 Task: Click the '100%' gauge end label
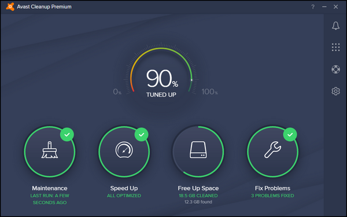209,91
